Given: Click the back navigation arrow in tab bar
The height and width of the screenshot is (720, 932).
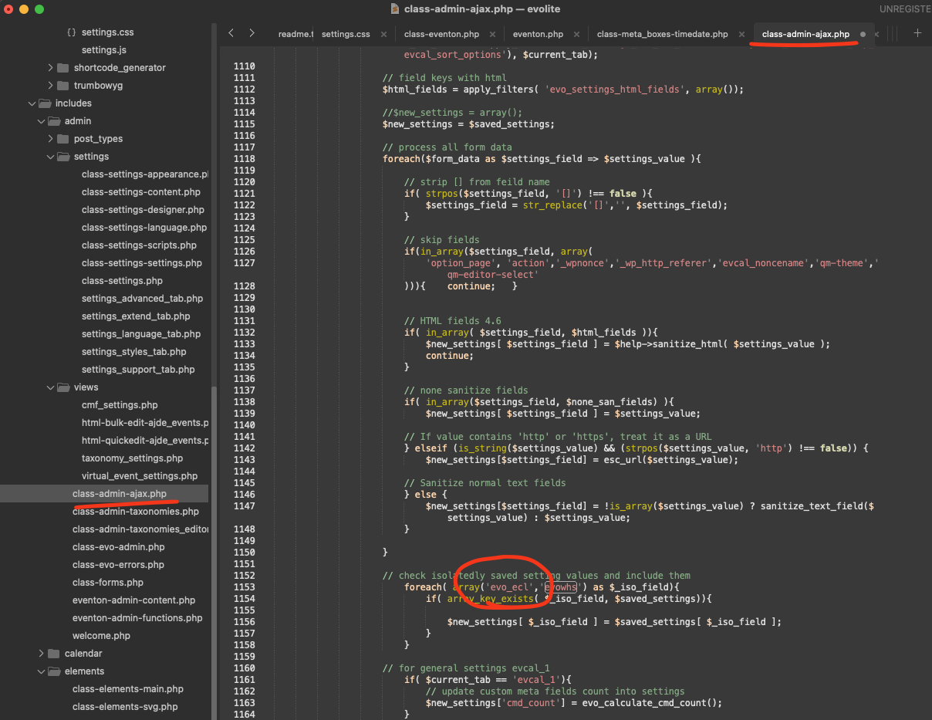Looking at the screenshot, I should point(231,33).
